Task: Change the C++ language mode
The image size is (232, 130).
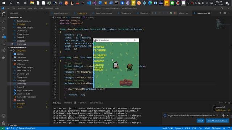Action: (200, 129)
